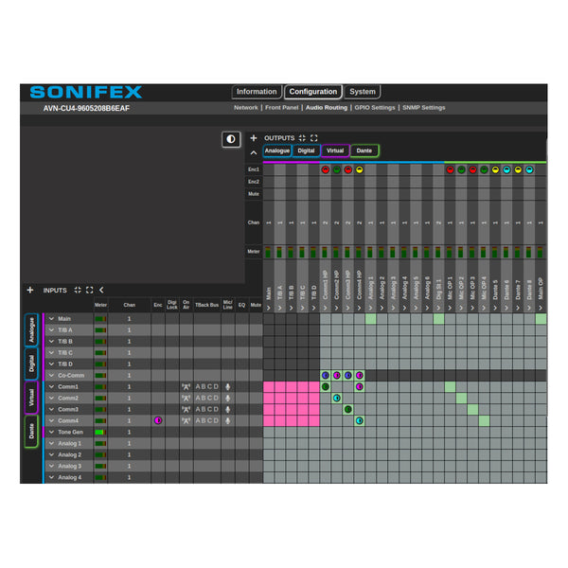Switch to the System tab
This screenshot has width=568, height=568.
362,92
